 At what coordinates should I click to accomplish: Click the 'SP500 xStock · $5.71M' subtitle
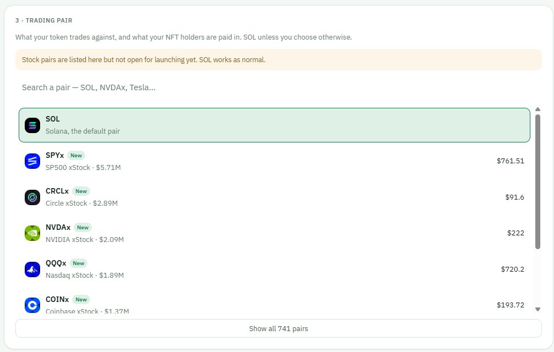tap(83, 168)
